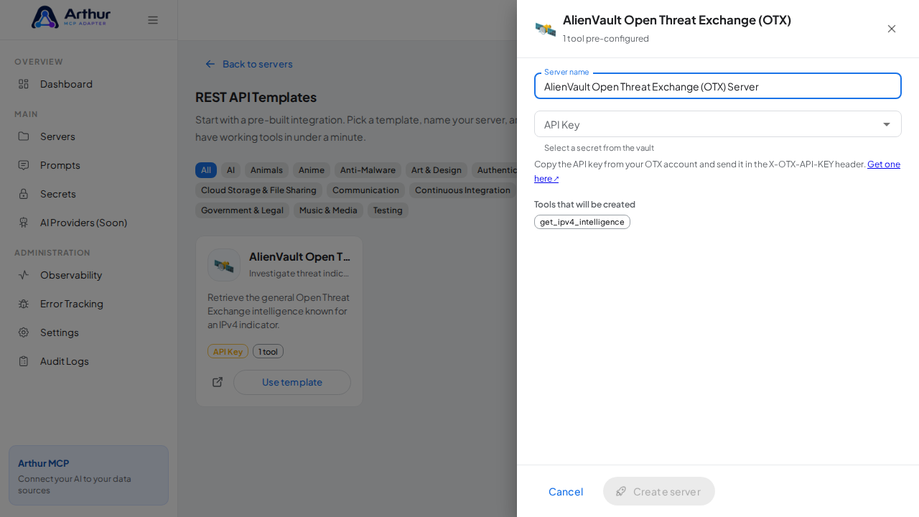Click the REST API Templates heading
This screenshot has height=517, width=919.
click(256, 97)
